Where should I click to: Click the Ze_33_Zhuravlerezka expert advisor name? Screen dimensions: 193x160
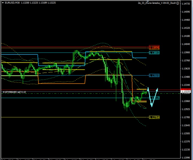160,3
